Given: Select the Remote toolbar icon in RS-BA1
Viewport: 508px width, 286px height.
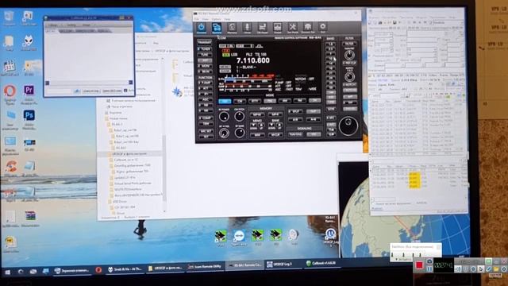Looking at the screenshot, I should 217,28.
